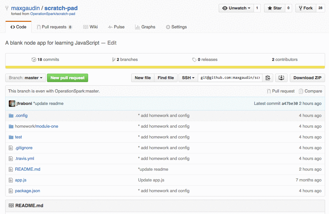The width and height of the screenshot is (329, 214).
Task: Click the Star button
Action: [x=274, y=8]
